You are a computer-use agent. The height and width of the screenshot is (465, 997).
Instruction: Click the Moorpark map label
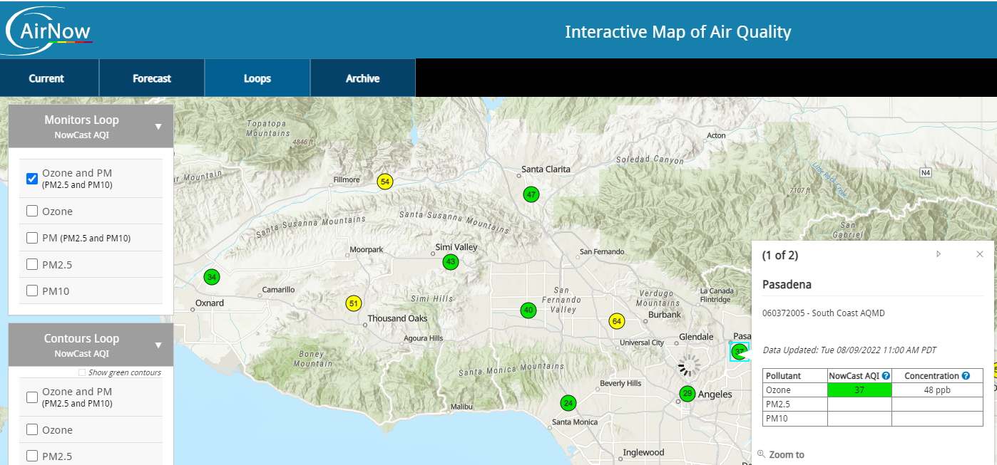point(367,250)
